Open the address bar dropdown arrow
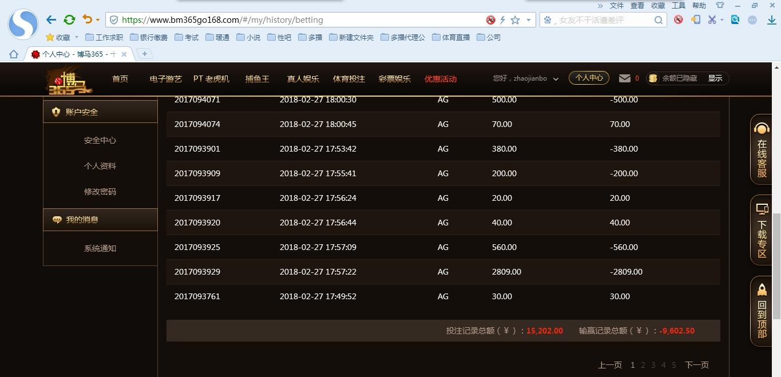Screen dimensions: 781x377 click(x=528, y=20)
